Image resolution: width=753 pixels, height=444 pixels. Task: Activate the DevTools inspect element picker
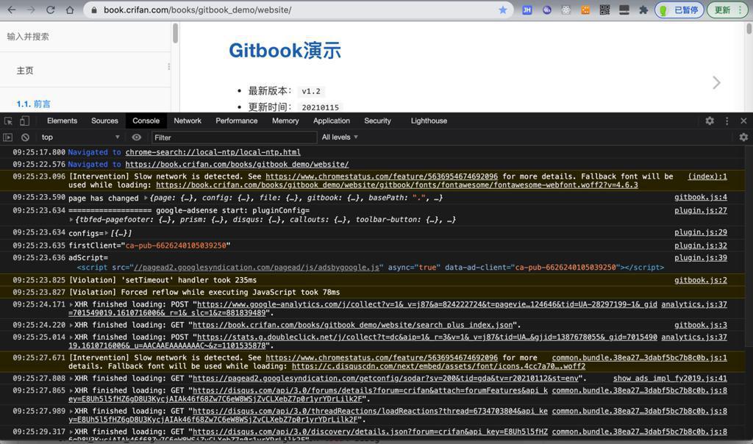(8, 121)
